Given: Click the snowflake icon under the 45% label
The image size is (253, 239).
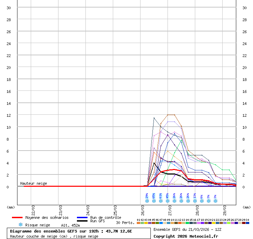Looking at the screenshot, I should (168, 201).
